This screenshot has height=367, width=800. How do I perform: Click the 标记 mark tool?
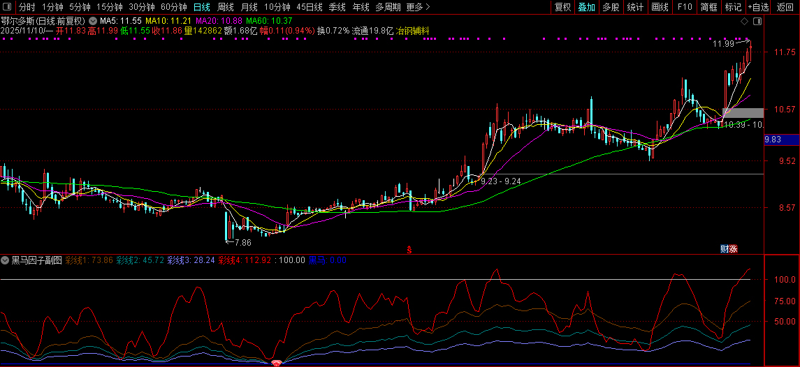tap(733, 7)
